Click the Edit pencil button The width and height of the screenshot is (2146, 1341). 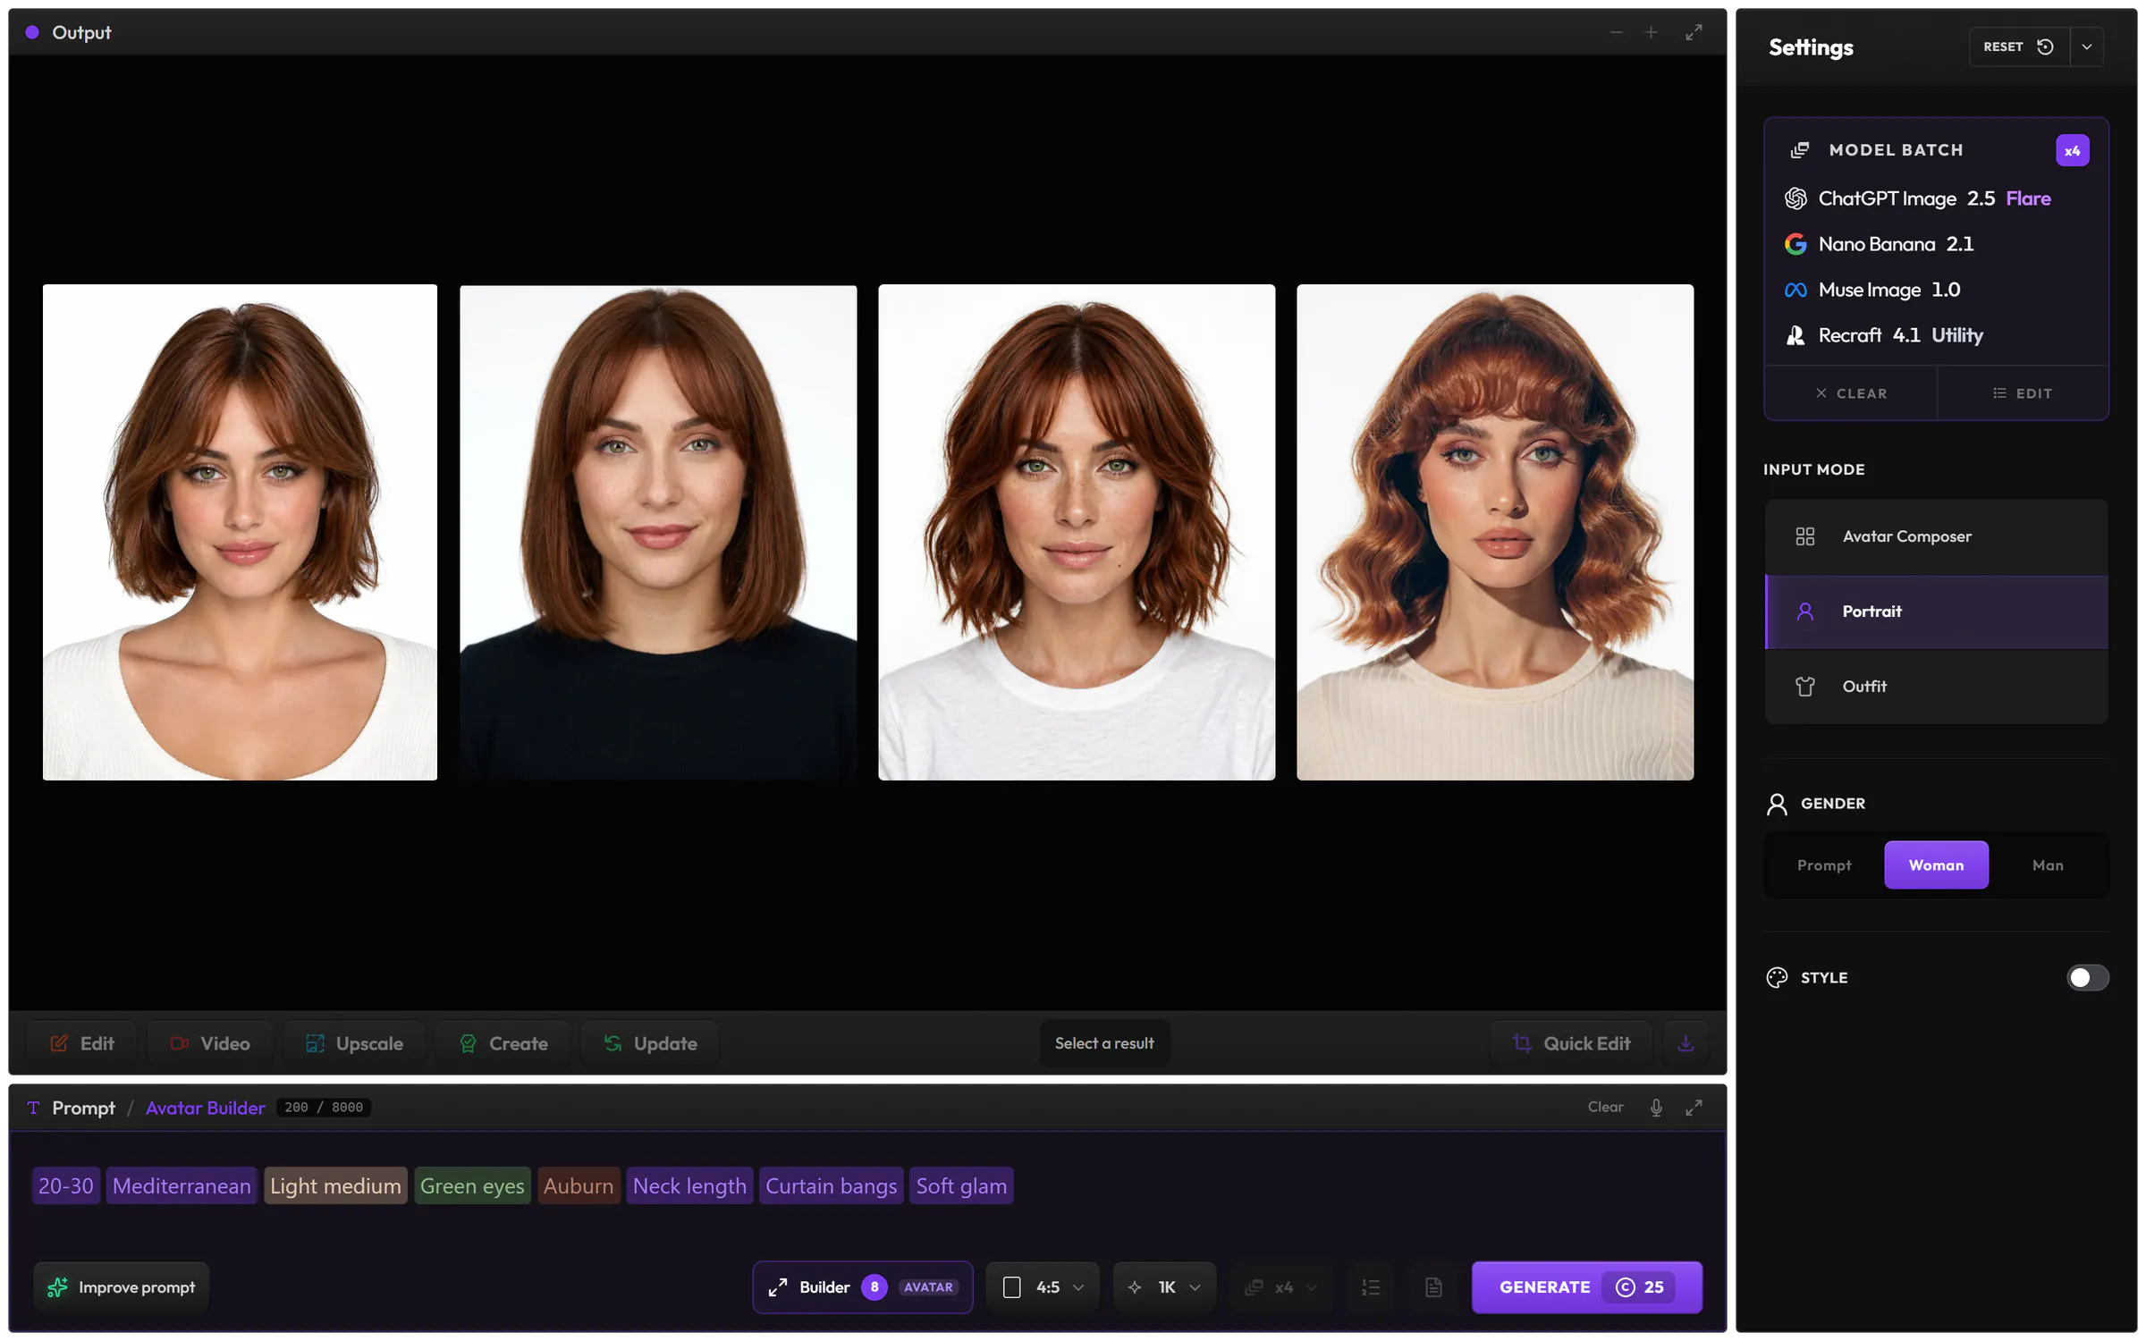point(82,1043)
